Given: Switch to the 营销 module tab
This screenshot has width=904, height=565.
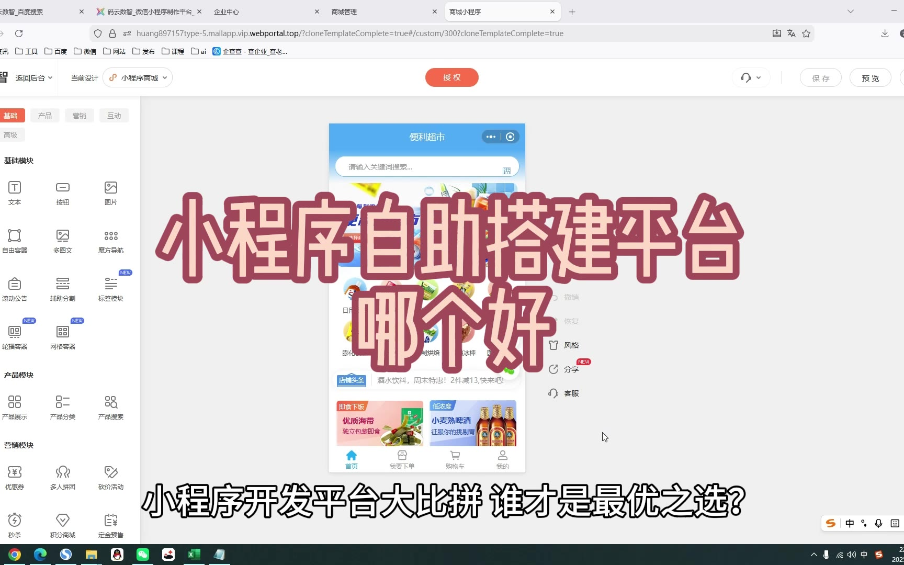Looking at the screenshot, I should point(80,116).
